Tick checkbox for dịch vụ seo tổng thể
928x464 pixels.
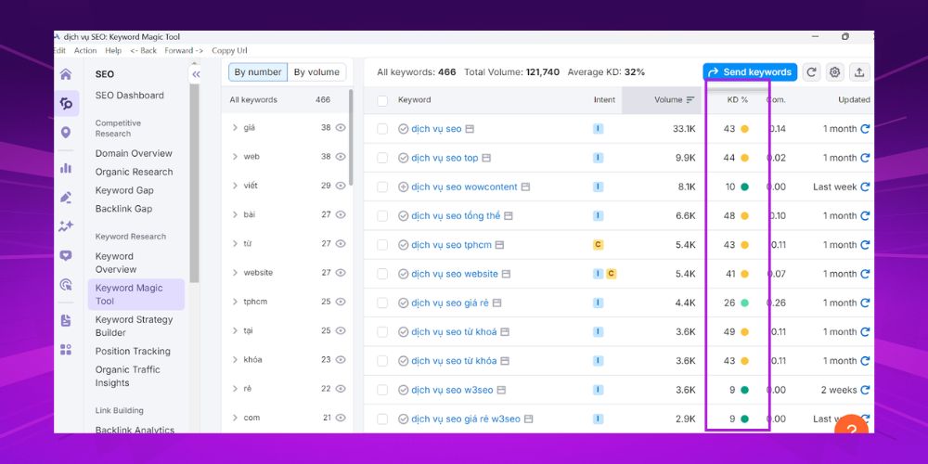click(x=382, y=215)
